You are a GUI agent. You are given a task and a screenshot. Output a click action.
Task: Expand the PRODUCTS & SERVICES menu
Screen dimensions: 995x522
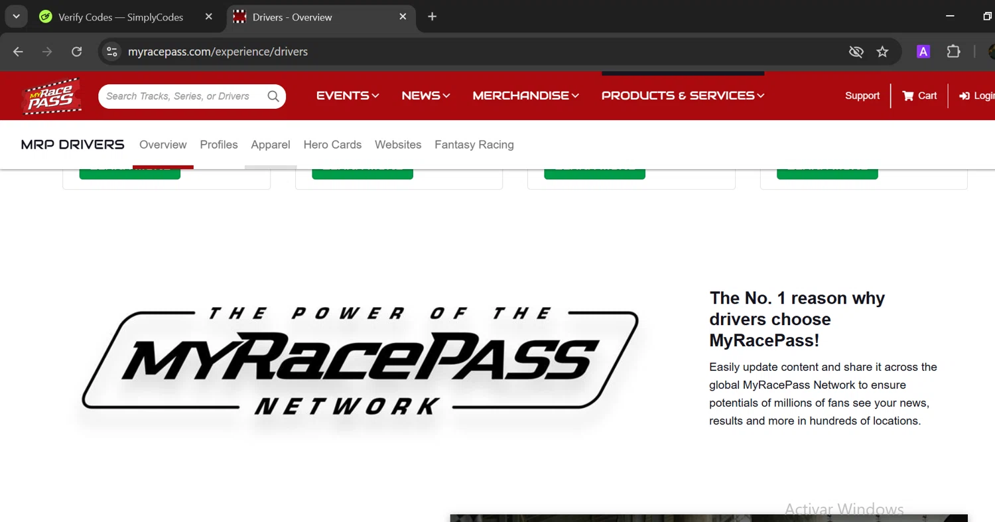[x=683, y=96]
